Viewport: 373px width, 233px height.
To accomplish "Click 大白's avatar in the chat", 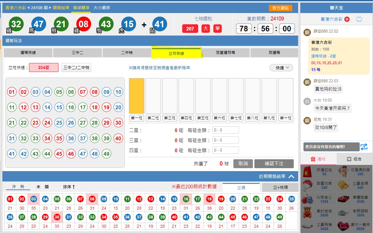I will (307, 101).
